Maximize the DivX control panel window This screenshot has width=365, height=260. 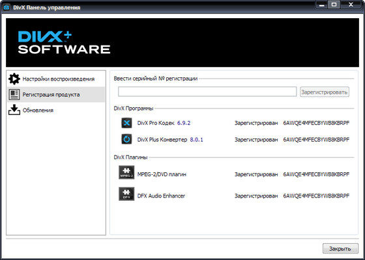pos(334,5)
